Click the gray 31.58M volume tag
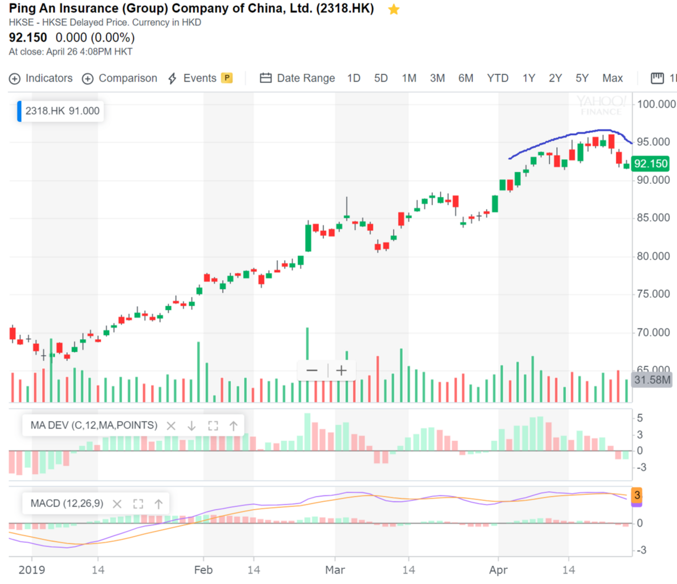The image size is (677, 584). pos(651,379)
